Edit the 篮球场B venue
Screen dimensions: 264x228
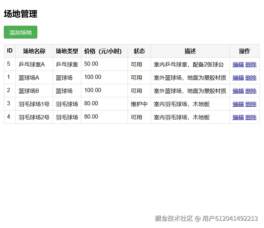coord(238,91)
